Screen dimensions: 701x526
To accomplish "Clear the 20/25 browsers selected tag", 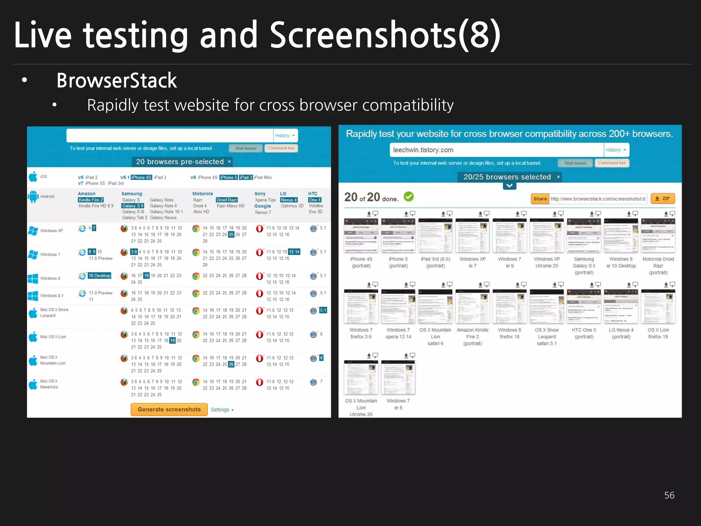I will click(558, 177).
